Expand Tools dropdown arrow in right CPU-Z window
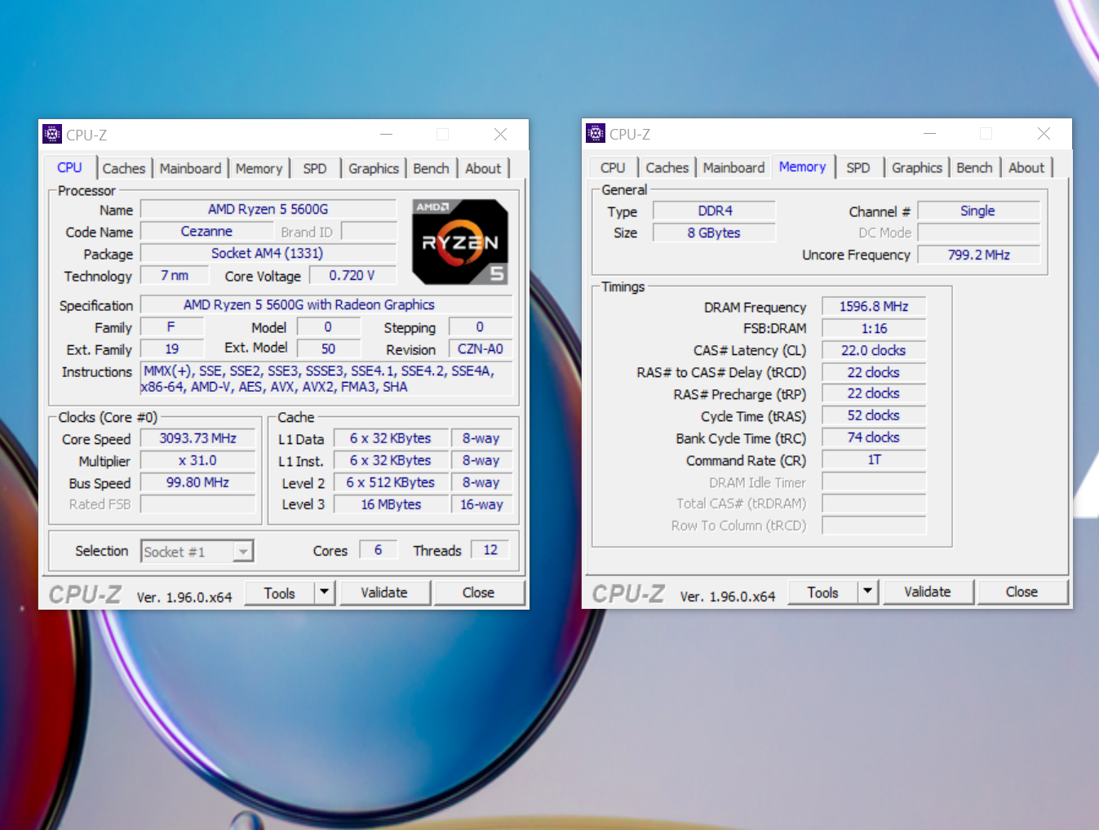Viewport: 1099px width, 830px height. pos(868,593)
